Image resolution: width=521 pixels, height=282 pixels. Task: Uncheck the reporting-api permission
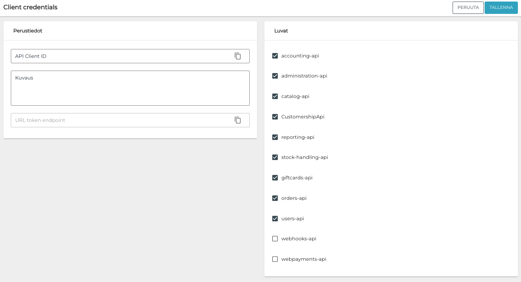[275, 137]
